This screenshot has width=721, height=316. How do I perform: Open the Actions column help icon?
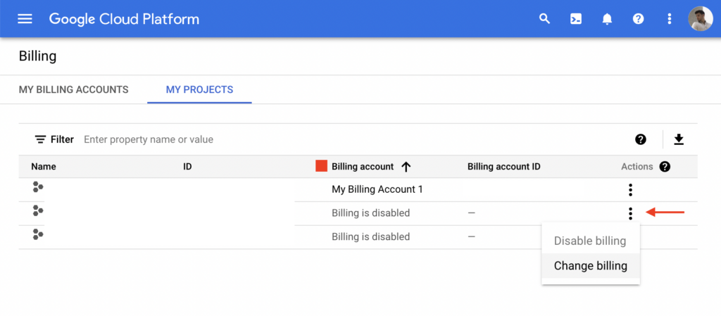click(x=665, y=167)
